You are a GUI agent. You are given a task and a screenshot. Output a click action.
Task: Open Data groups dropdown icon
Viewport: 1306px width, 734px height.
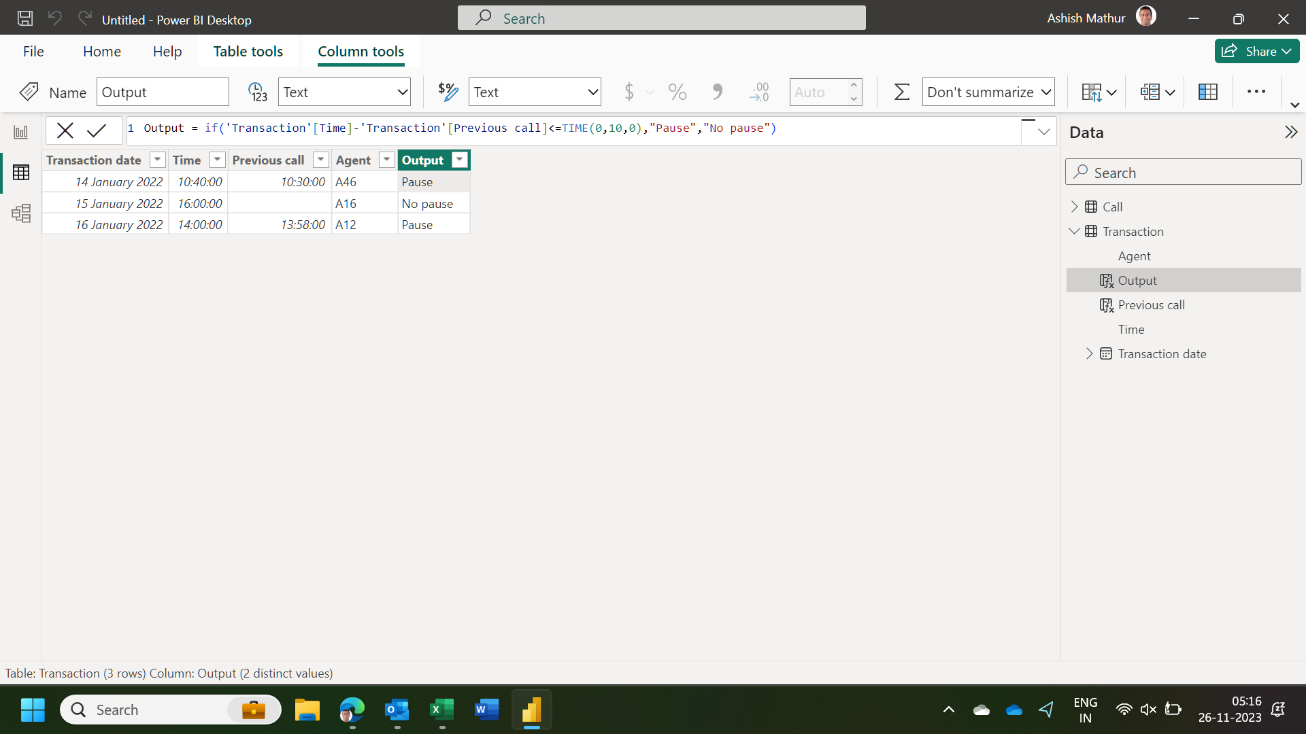pyautogui.click(x=1157, y=92)
